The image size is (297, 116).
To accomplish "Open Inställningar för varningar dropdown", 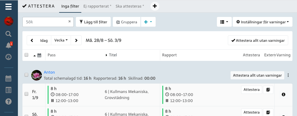I will [262, 22].
